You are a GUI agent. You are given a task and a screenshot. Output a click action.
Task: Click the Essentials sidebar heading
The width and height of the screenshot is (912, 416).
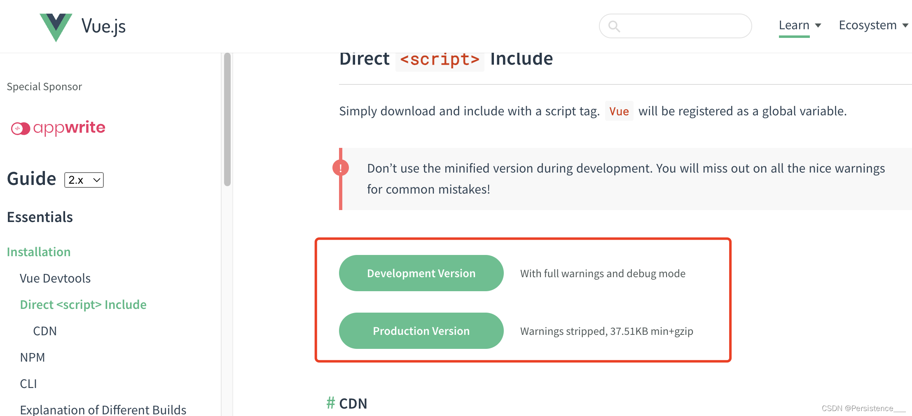[x=40, y=217]
